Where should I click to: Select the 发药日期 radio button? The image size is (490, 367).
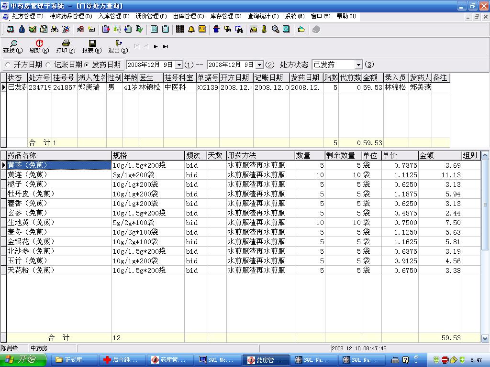click(x=87, y=65)
